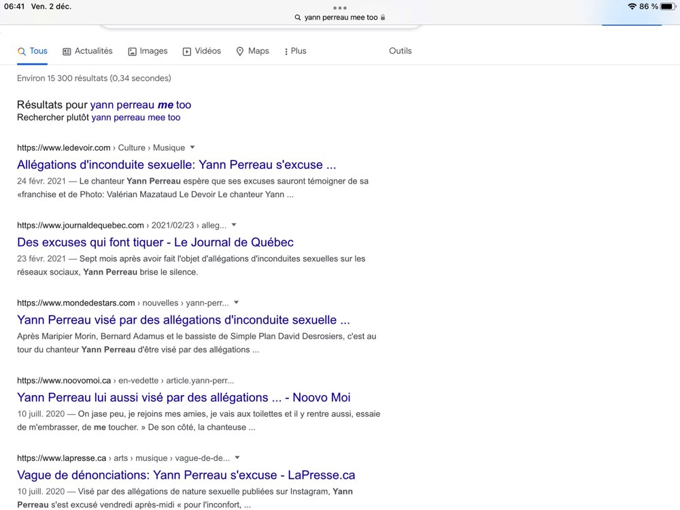Tap the battery status icon

(668, 6)
